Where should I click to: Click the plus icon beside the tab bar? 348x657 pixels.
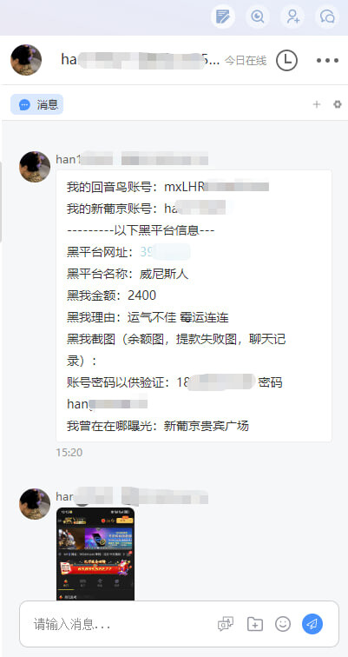pos(317,104)
